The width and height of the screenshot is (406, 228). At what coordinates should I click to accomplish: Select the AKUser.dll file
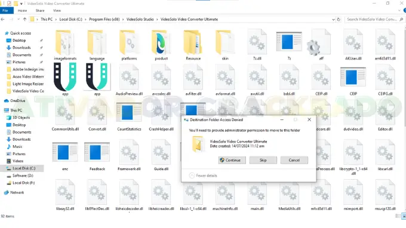tap(353, 45)
